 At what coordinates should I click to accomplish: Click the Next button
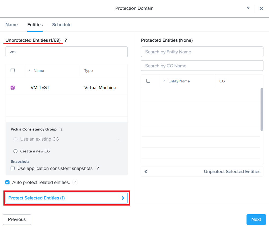pos(256,219)
